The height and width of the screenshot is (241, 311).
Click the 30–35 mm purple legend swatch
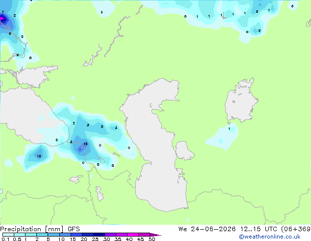tap(110, 235)
